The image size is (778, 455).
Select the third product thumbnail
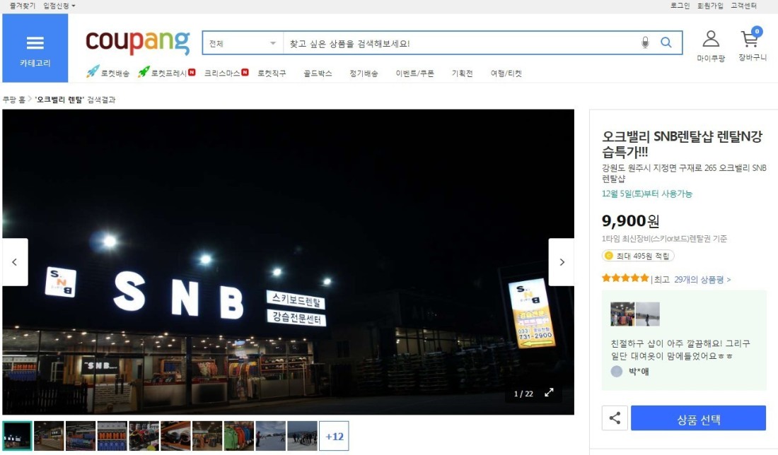click(x=81, y=436)
